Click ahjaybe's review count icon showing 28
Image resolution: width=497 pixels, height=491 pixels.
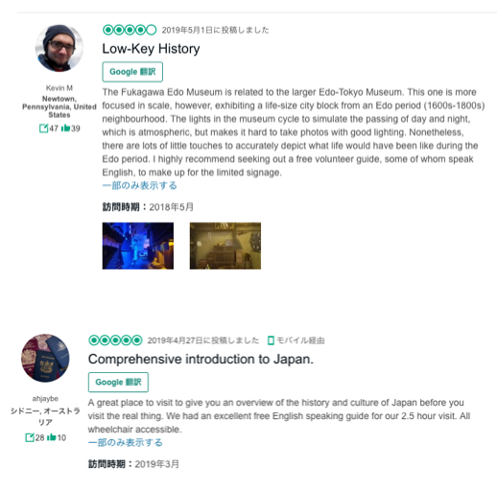pos(30,437)
